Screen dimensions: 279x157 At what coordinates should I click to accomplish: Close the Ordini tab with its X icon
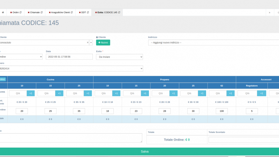(11, 12)
